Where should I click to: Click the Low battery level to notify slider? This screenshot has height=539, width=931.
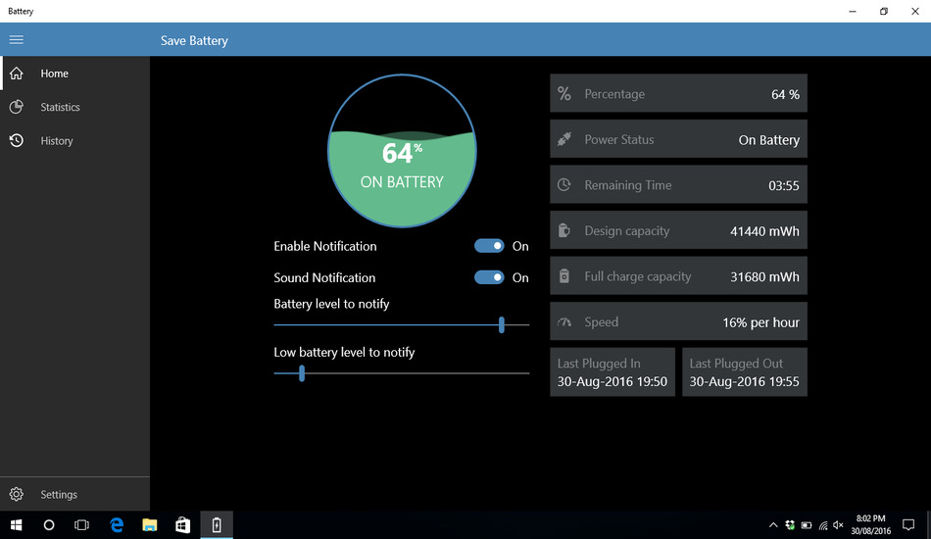click(402, 373)
